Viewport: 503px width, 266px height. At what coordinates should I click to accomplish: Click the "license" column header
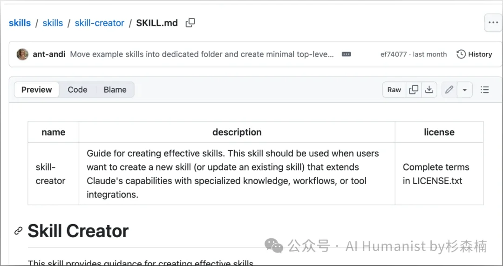pos(439,132)
